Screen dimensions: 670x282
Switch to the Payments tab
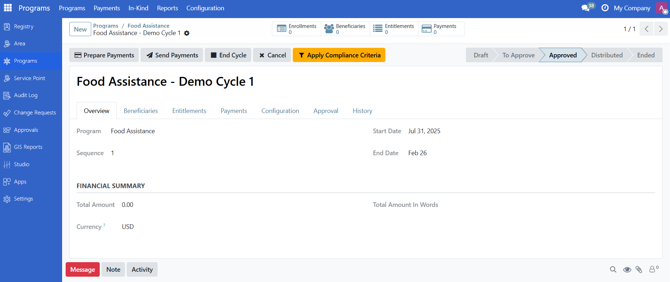234,111
